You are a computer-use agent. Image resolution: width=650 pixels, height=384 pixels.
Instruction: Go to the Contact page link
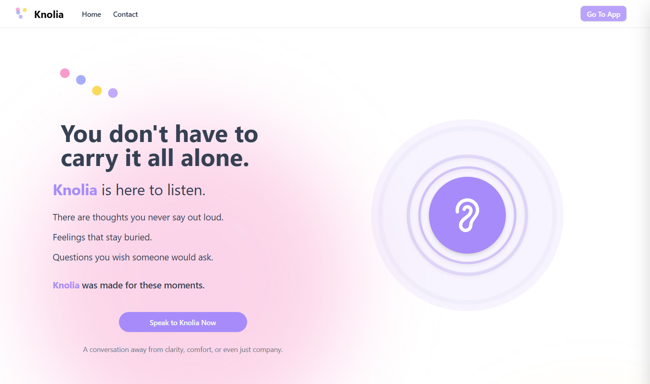[x=125, y=14]
